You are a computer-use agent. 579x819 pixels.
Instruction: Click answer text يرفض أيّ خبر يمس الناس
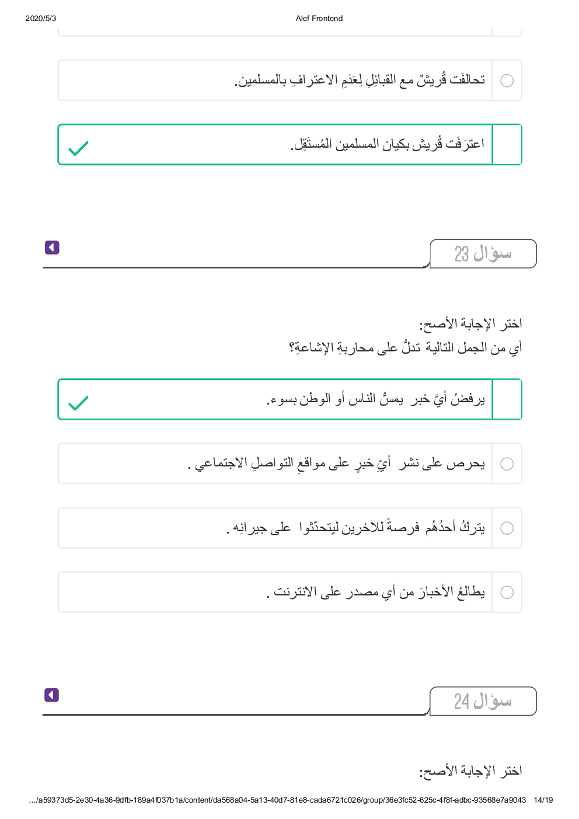click(375, 400)
